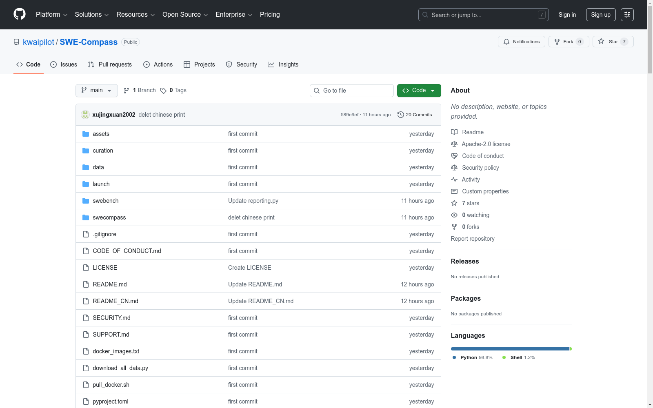Open the README_CN.md file
Viewport: 653px width, 408px height.
(115, 301)
